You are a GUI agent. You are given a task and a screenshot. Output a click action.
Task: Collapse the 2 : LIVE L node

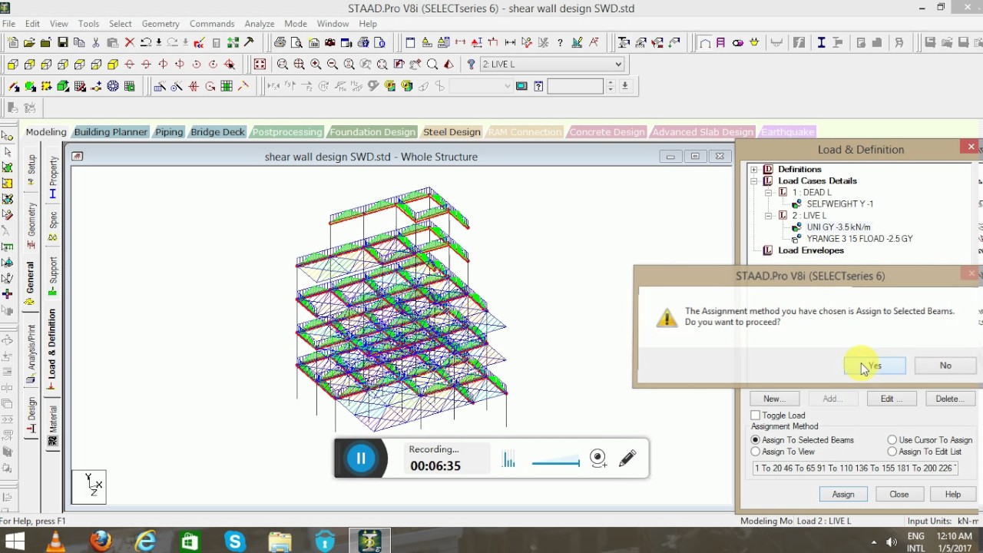(769, 216)
